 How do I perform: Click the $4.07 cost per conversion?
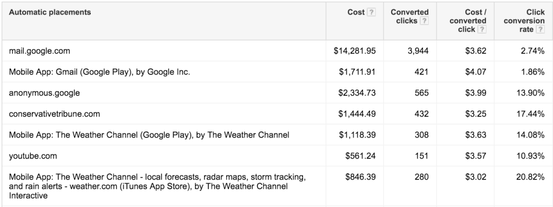point(475,72)
